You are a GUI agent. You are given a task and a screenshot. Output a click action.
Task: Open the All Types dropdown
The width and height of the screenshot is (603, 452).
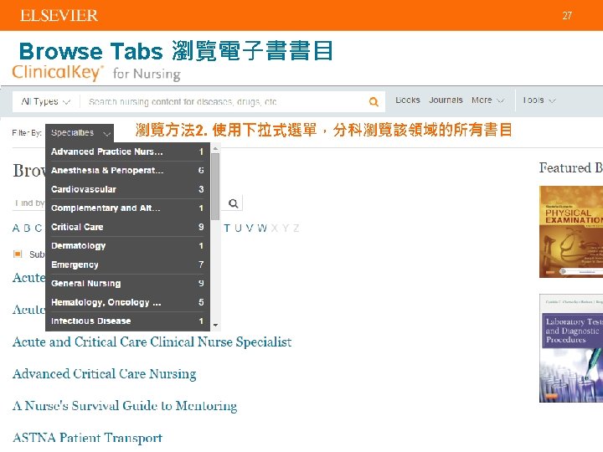coord(45,101)
